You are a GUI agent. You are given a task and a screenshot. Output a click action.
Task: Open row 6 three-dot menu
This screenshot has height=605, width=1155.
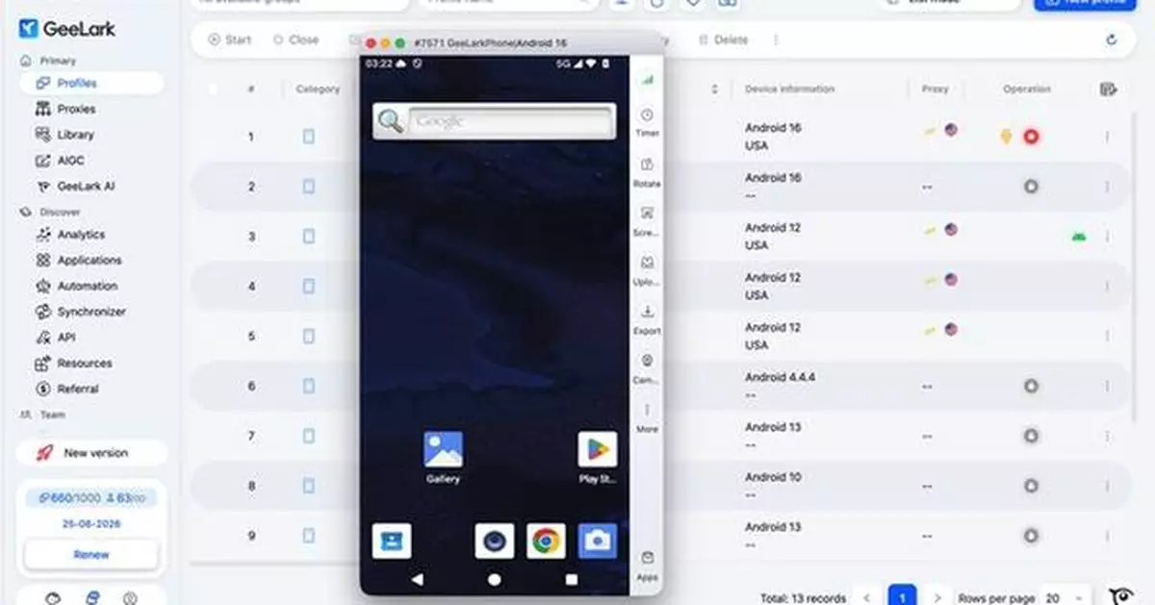pyautogui.click(x=1107, y=386)
